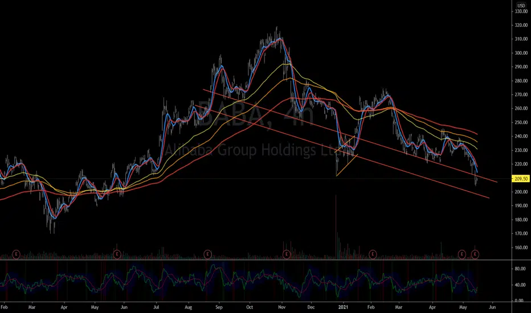The height and width of the screenshot is (313, 531).
Task: Click the Sep label on time axis
Action: coord(219,307)
